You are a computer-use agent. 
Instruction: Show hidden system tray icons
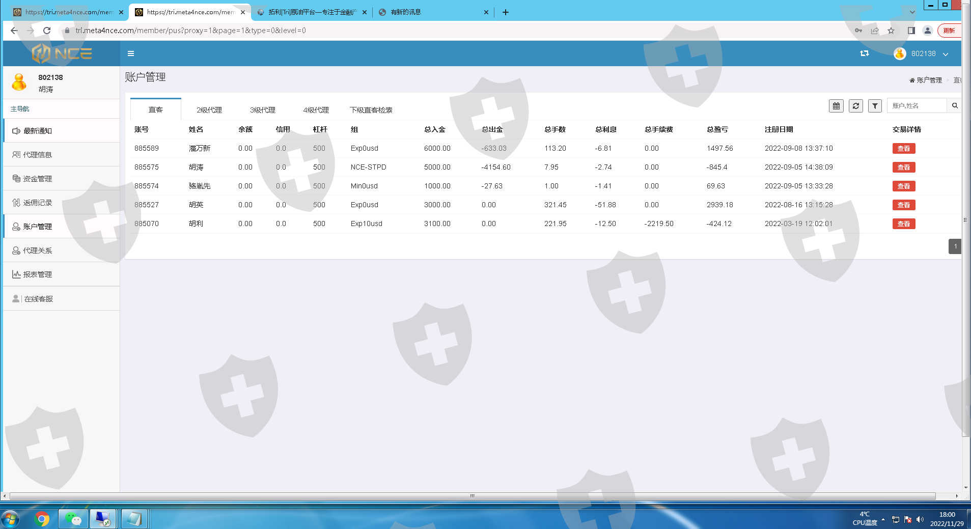click(x=883, y=519)
